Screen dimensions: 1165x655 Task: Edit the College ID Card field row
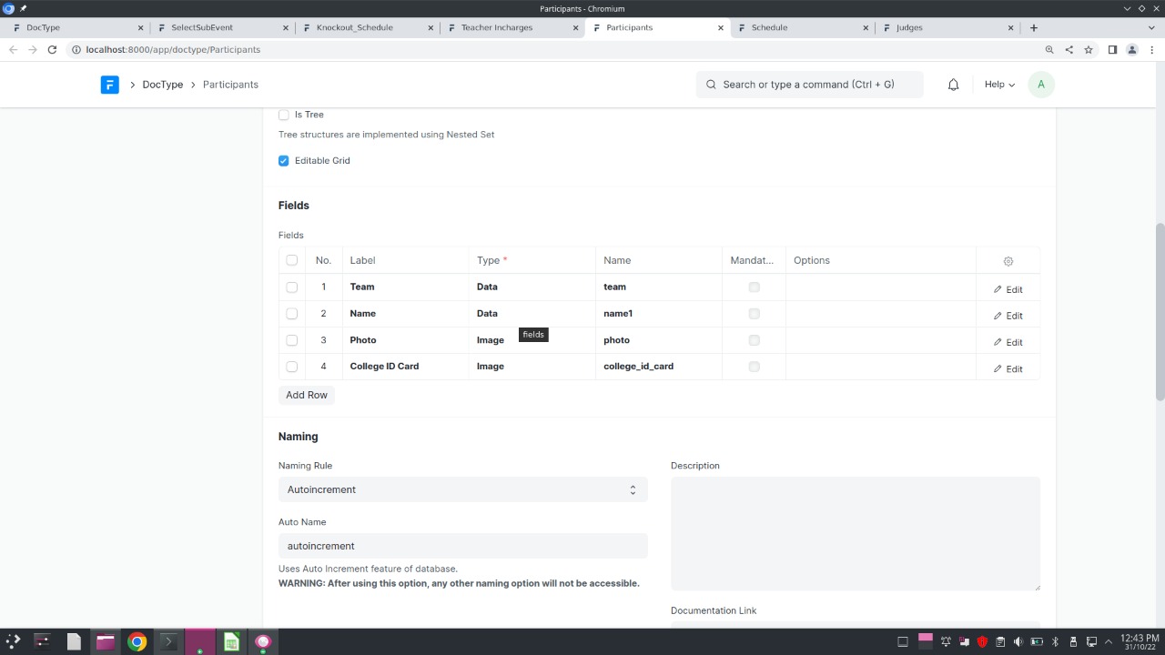[x=1008, y=368]
